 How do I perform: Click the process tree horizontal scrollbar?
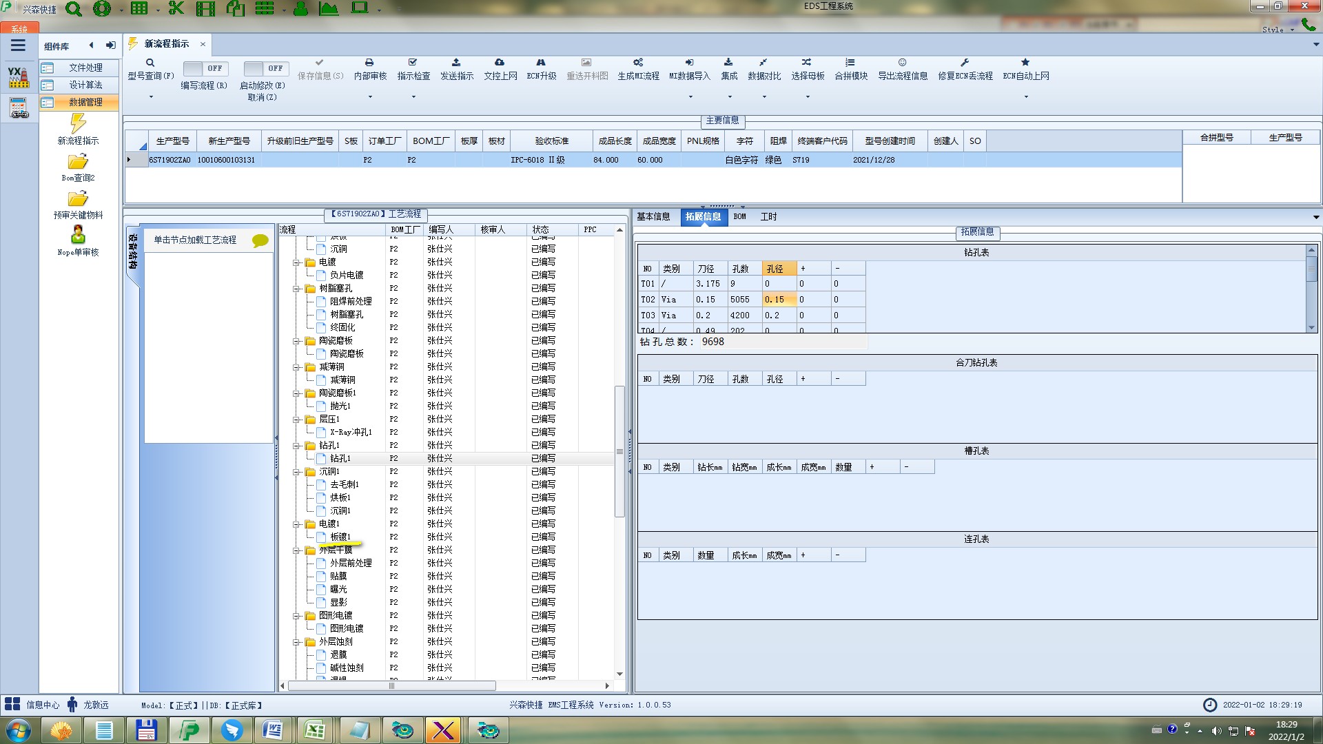click(x=391, y=686)
